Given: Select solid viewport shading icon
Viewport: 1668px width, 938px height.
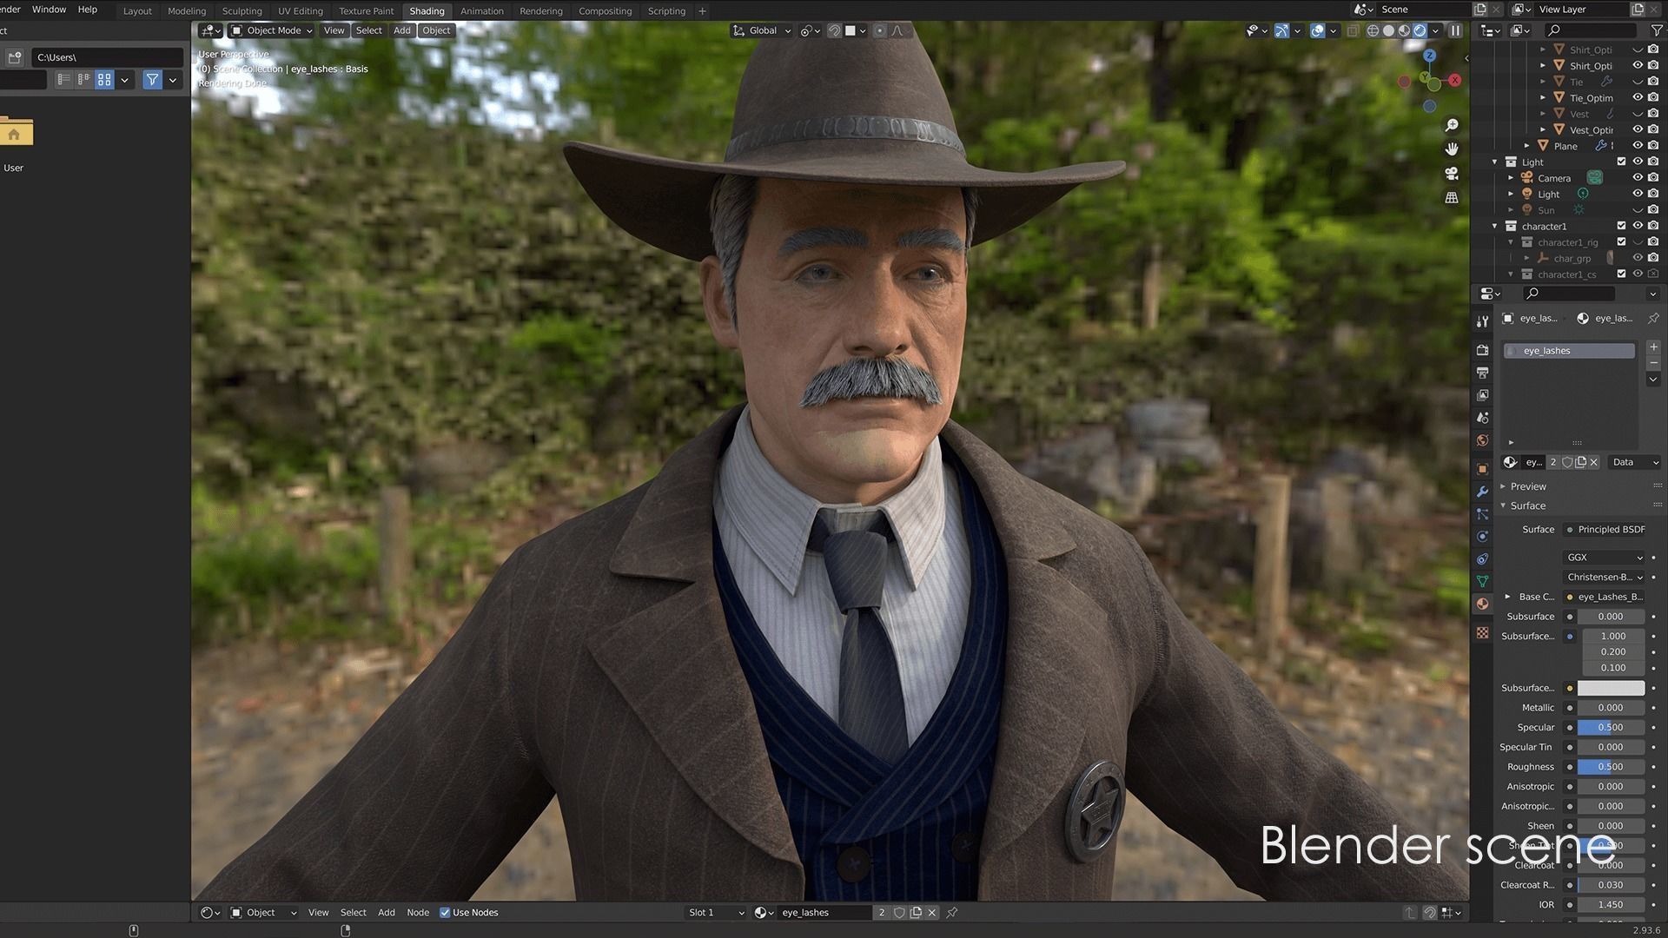Looking at the screenshot, I should point(1388,30).
